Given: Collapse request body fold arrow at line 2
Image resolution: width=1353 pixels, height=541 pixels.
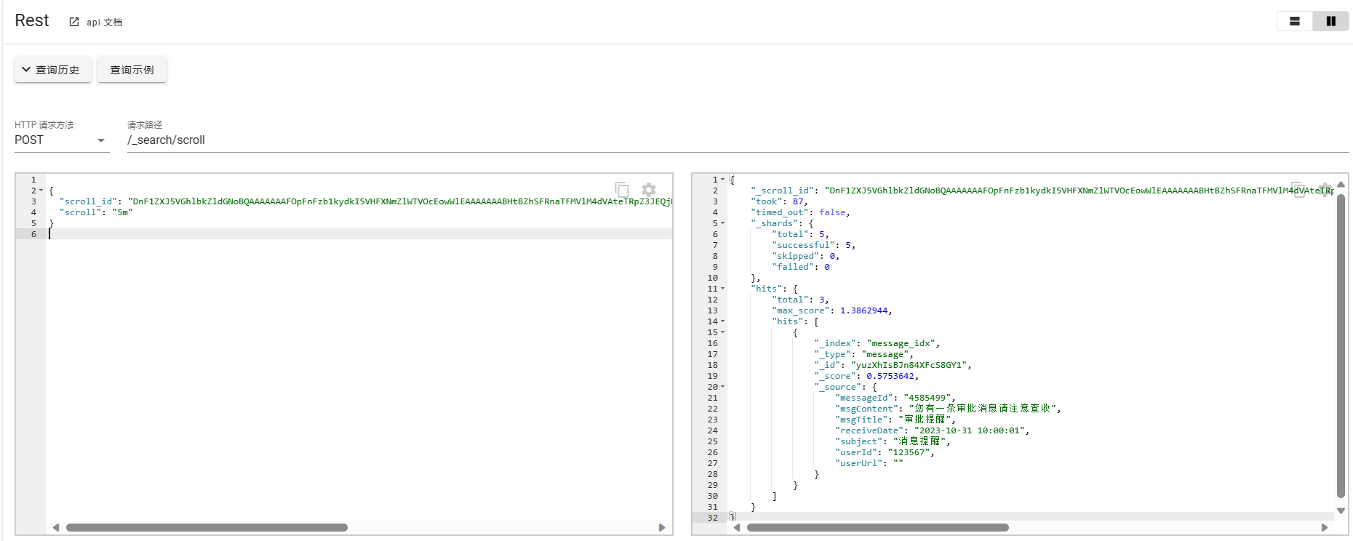Looking at the screenshot, I should [x=41, y=191].
